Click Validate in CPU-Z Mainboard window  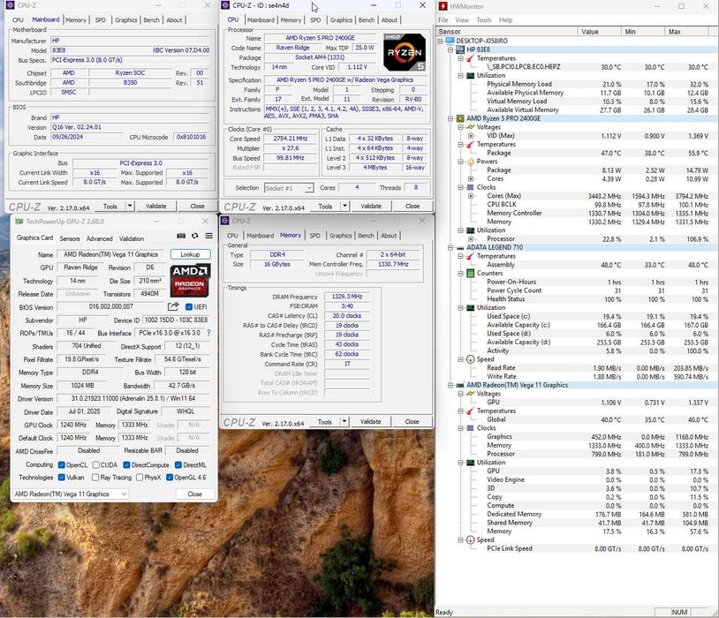[156, 206]
